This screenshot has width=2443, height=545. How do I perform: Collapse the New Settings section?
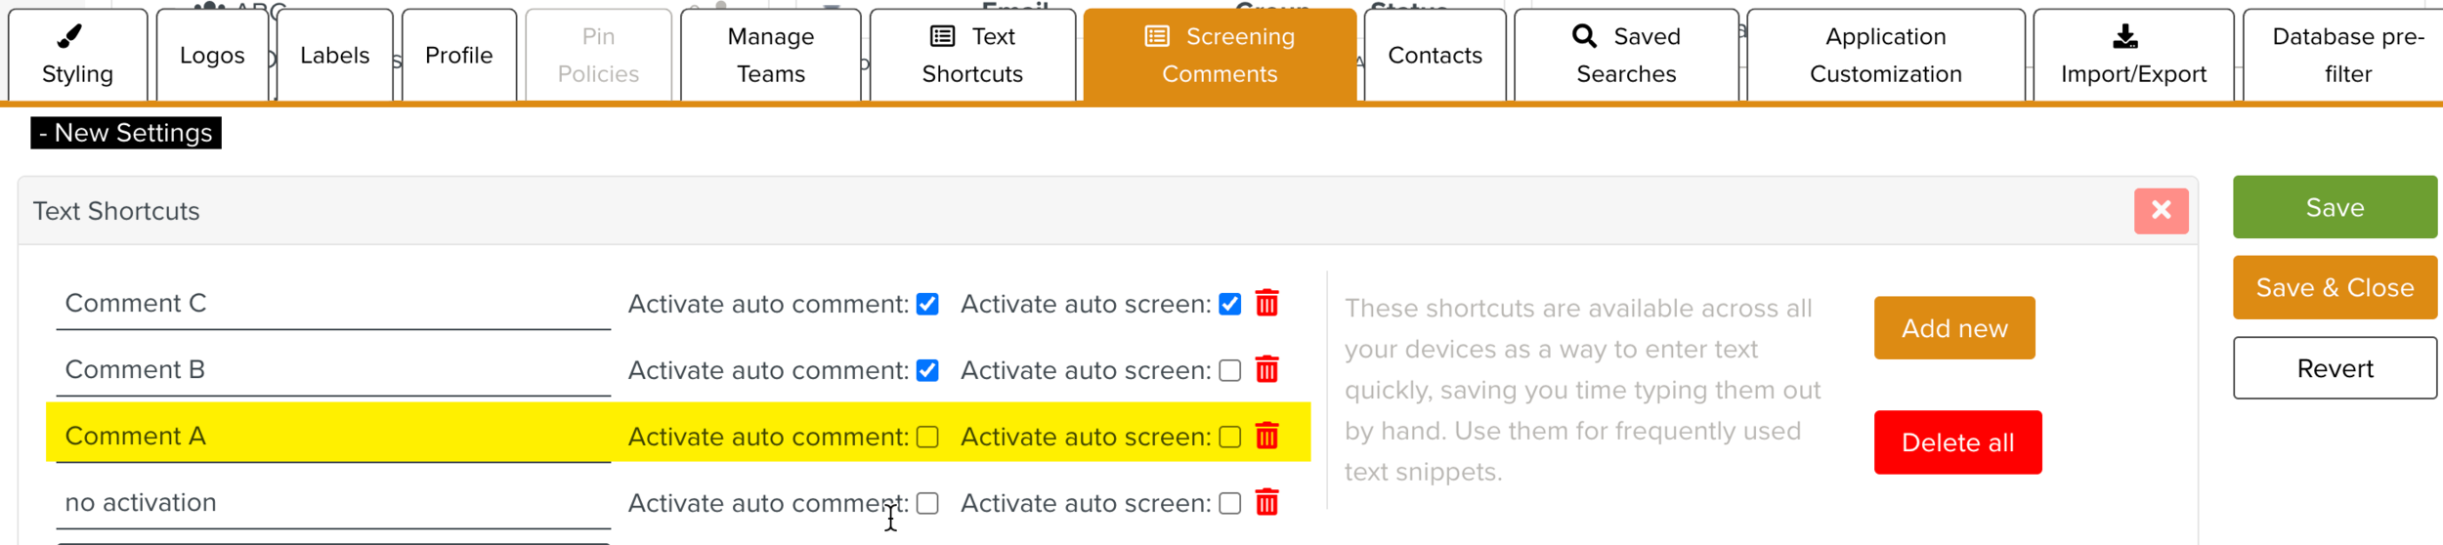(126, 133)
